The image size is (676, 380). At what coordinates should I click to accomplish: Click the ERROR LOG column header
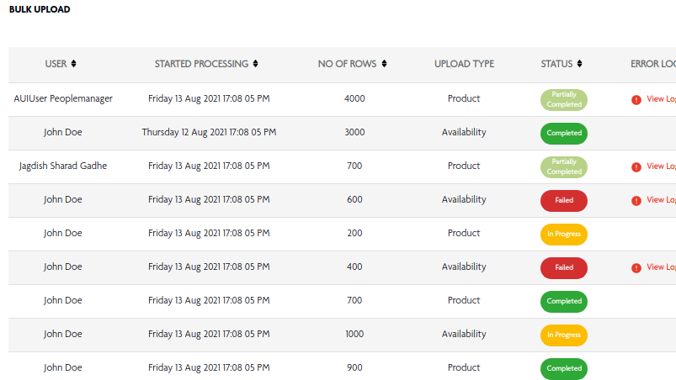point(653,64)
